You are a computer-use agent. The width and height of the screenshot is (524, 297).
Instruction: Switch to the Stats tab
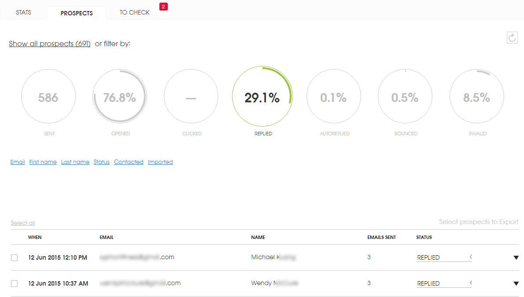tap(24, 12)
